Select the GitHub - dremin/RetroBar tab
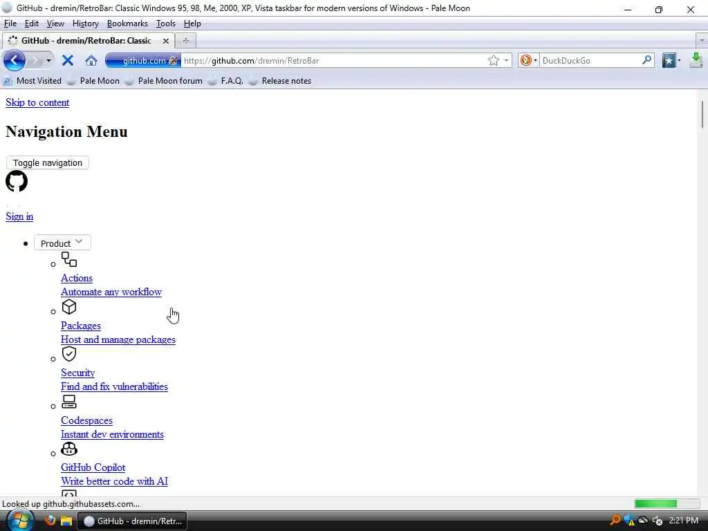This screenshot has width=708, height=531. 88,41
